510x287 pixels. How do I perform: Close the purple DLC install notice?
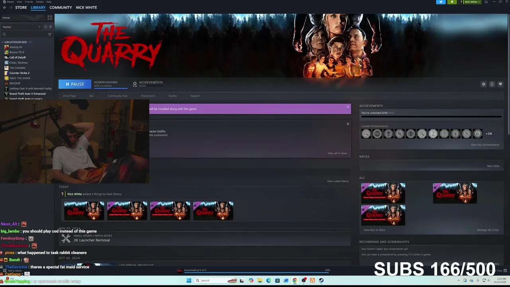pos(348,107)
